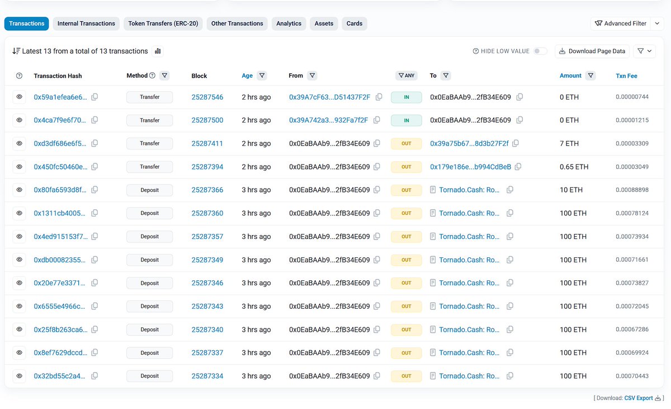The height and width of the screenshot is (409, 671).
Task: Copy To address 0x39a75b67...8d3b27F2f
Action: [x=514, y=143]
